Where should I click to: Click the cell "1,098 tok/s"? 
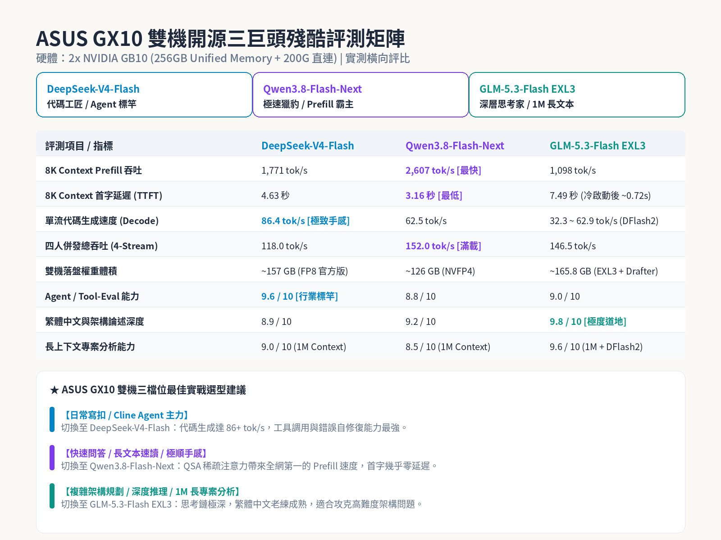(573, 171)
